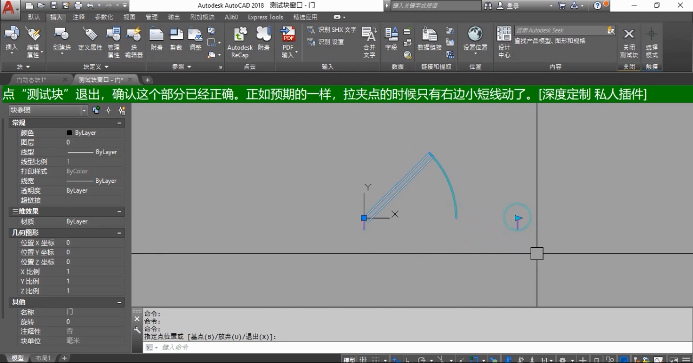Click the Plot printer icon

point(78,5)
